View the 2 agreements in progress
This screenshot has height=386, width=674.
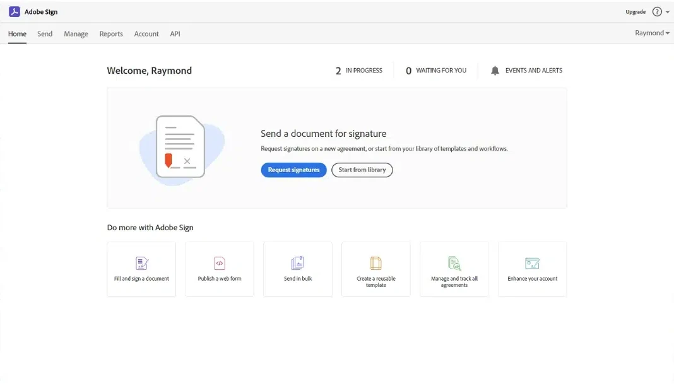[358, 70]
